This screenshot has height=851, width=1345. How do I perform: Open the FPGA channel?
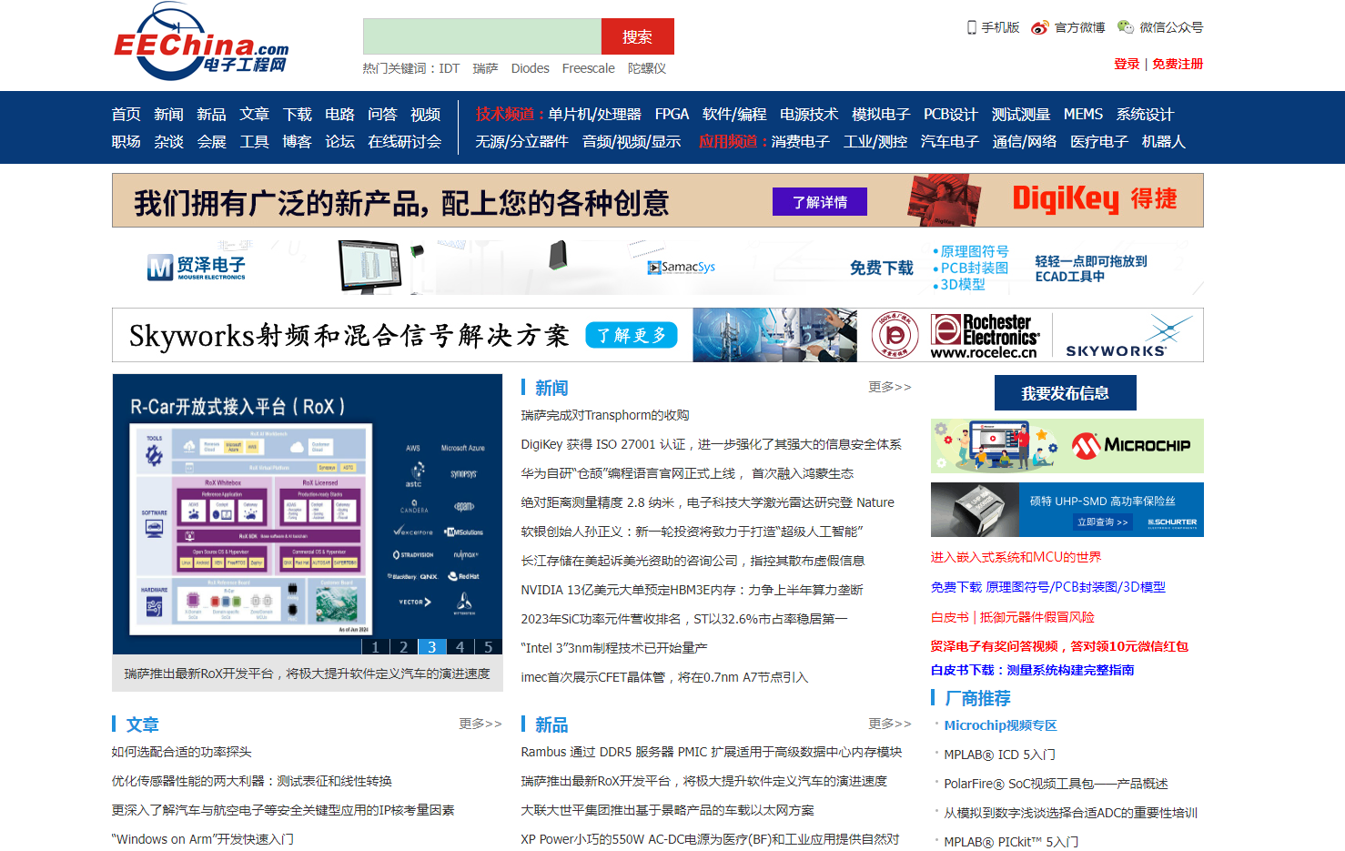[x=672, y=114]
